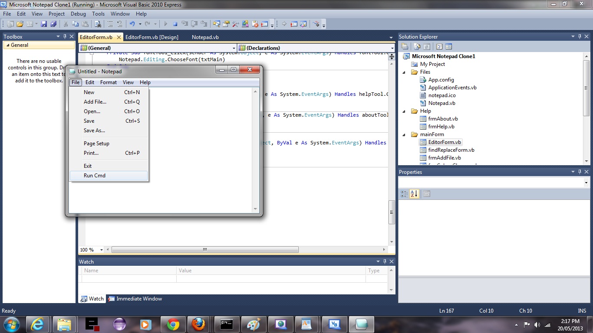Open Properties Window from main toolbar
Image resolution: width=593 pixels, height=333 pixels.
click(x=226, y=24)
